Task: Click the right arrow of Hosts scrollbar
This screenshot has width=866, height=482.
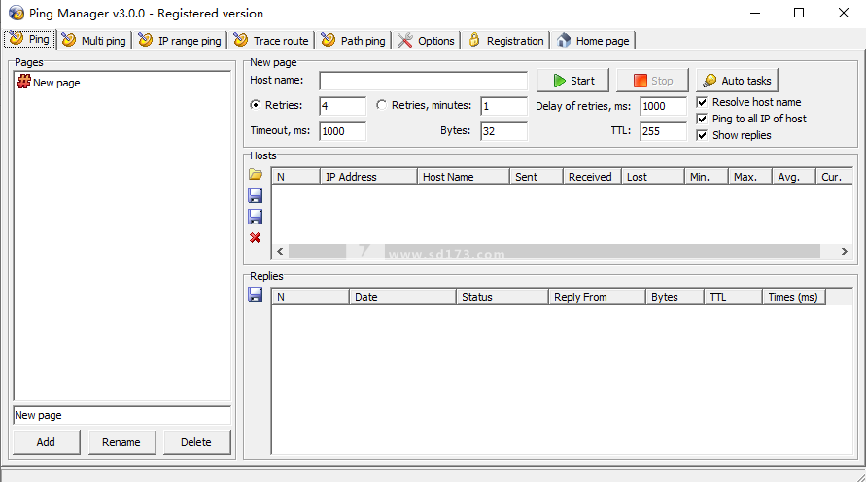Action: point(845,251)
